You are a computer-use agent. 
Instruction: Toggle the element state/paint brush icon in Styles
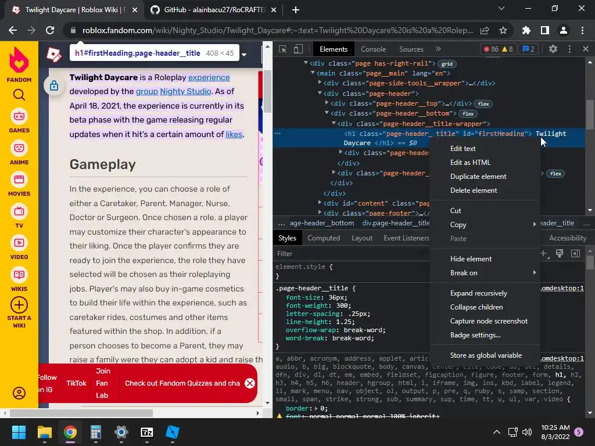tap(560, 253)
